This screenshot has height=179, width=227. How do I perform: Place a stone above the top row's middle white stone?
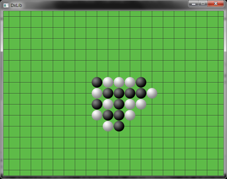(119, 71)
